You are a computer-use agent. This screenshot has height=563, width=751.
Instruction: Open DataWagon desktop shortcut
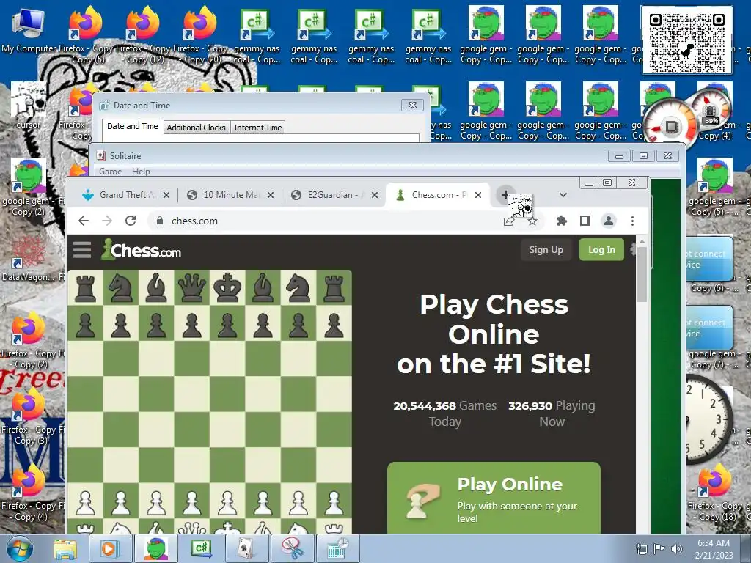click(x=29, y=257)
